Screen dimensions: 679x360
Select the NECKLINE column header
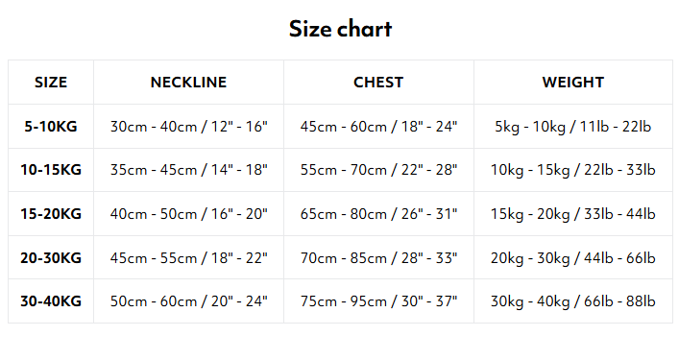[188, 83]
